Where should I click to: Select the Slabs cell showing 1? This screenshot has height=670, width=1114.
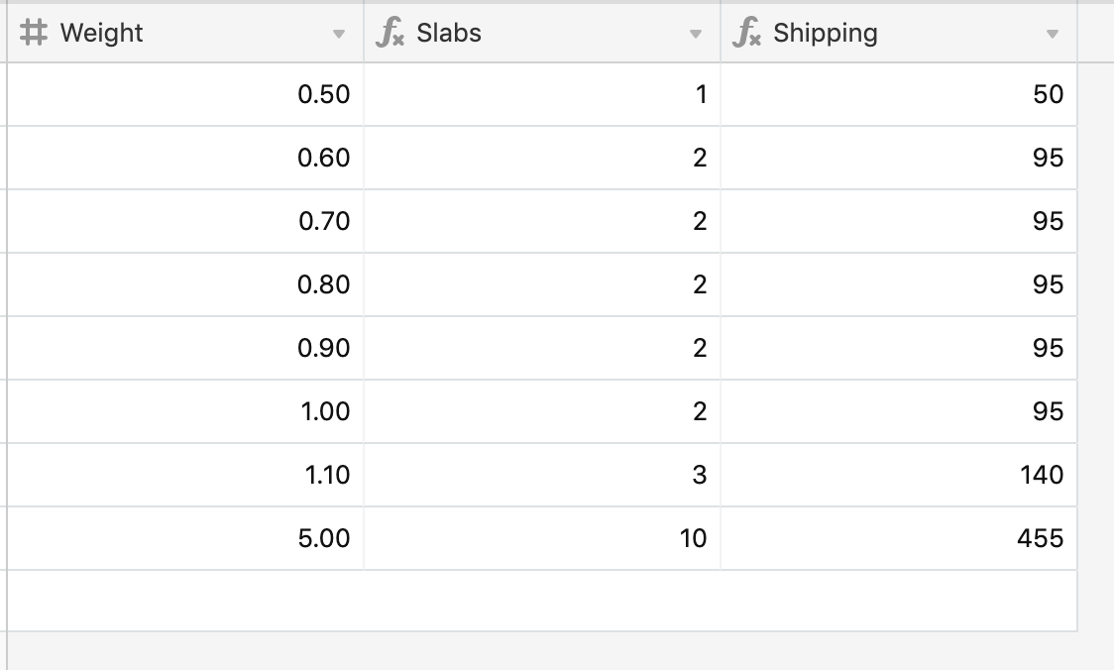click(x=542, y=94)
